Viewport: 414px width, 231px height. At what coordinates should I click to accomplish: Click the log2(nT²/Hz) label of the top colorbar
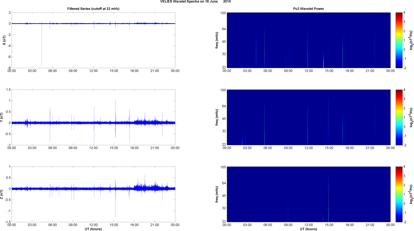click(411, 40)
